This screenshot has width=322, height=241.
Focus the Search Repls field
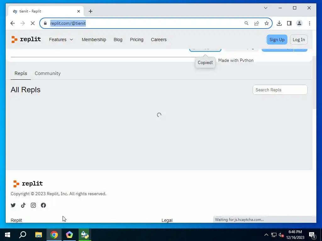point(280,90)
